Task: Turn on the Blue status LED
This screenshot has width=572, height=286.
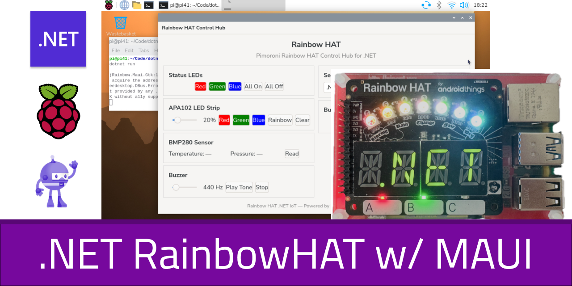Action: [235, 86]
